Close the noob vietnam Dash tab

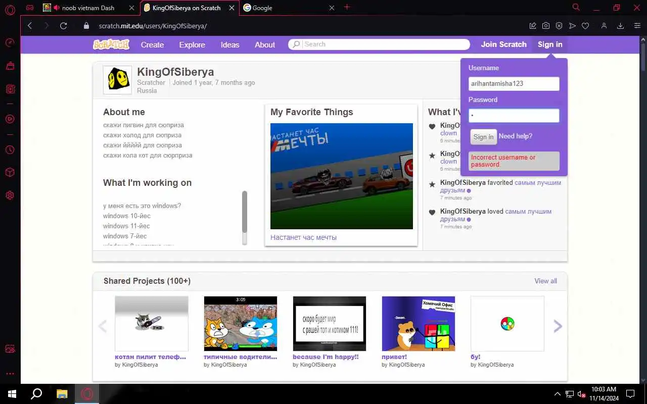pos(131,8)
